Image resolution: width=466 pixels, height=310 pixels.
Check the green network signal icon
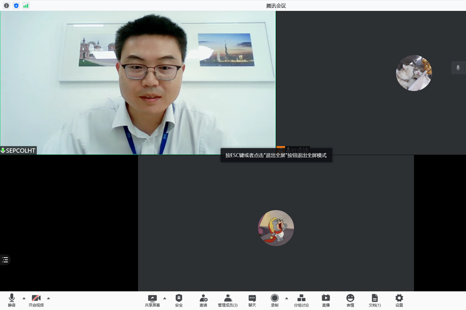point(26,6)
